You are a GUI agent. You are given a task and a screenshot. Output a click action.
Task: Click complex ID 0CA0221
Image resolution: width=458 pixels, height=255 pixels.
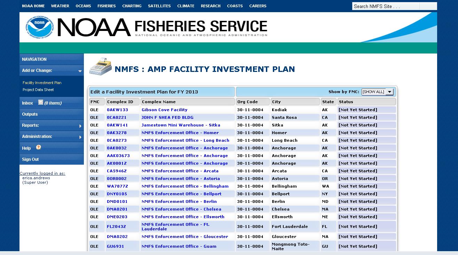pyautogui.click(x=117, y=117)
